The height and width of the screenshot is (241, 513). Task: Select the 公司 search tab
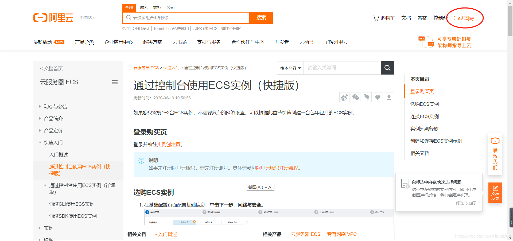coord(170,8)
